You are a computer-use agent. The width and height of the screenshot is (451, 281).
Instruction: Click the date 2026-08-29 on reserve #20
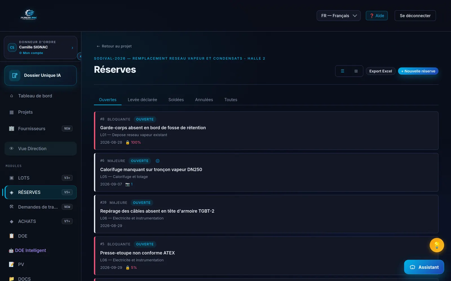tap(111, 226)
